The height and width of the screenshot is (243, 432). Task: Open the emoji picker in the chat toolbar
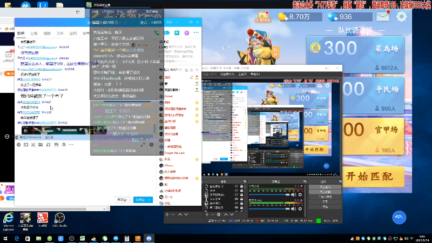coord(19,145)
